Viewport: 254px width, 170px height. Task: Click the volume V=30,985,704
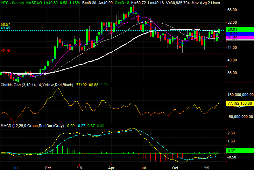tap(178, 3)
